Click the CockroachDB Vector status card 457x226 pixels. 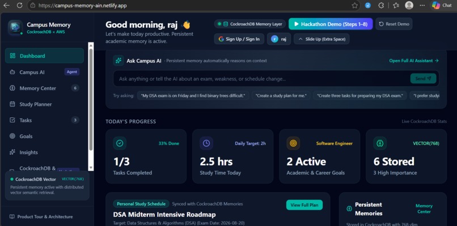[x=47, y=186]
